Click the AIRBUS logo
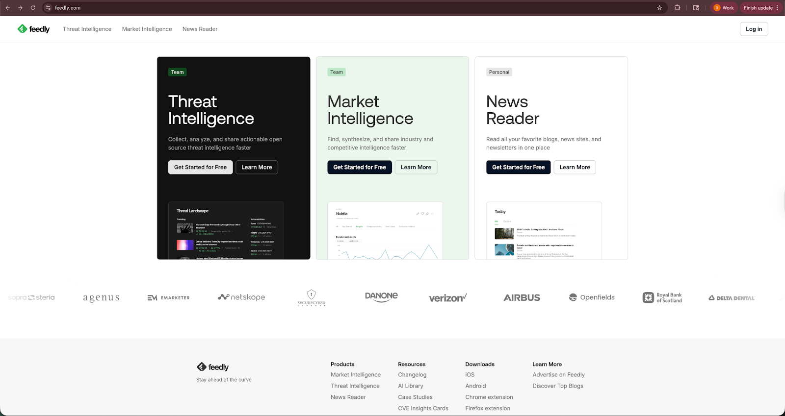Image resolution: width=785 pixels, height=416 pixels. (522, 297)
